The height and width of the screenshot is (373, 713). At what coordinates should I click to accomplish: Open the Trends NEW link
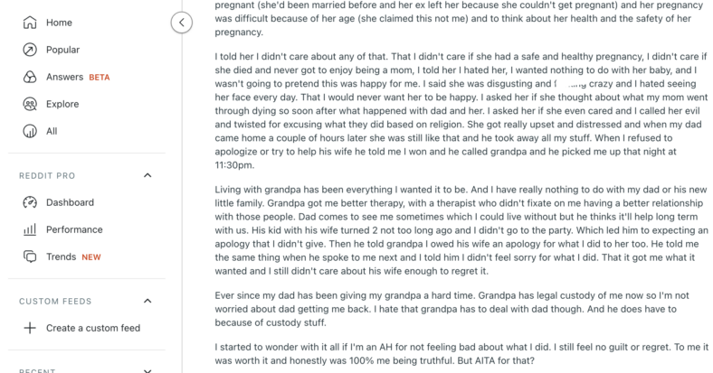point(73,256)
